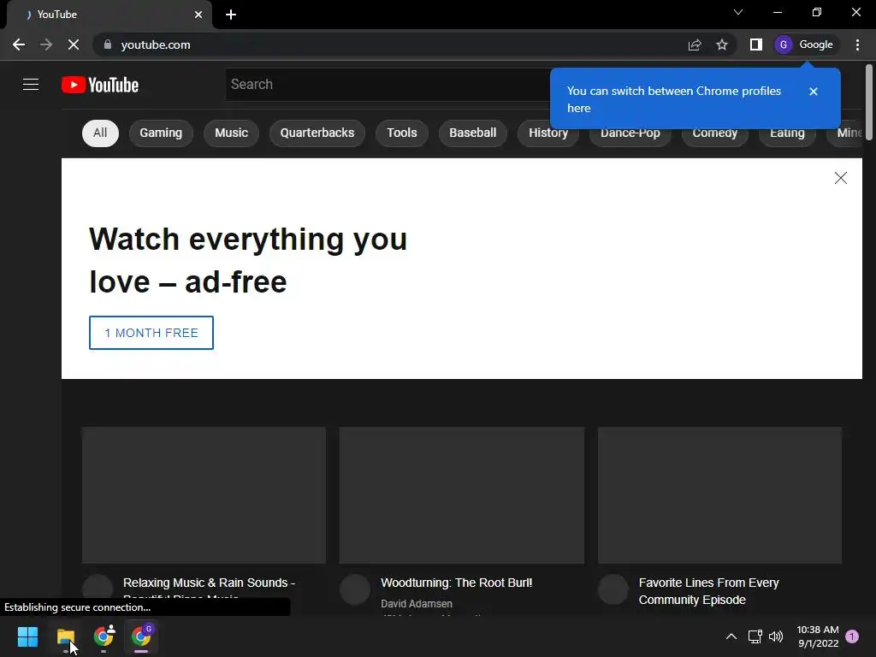Open the Favorite Lines Community thumbnail

point(719,495)
